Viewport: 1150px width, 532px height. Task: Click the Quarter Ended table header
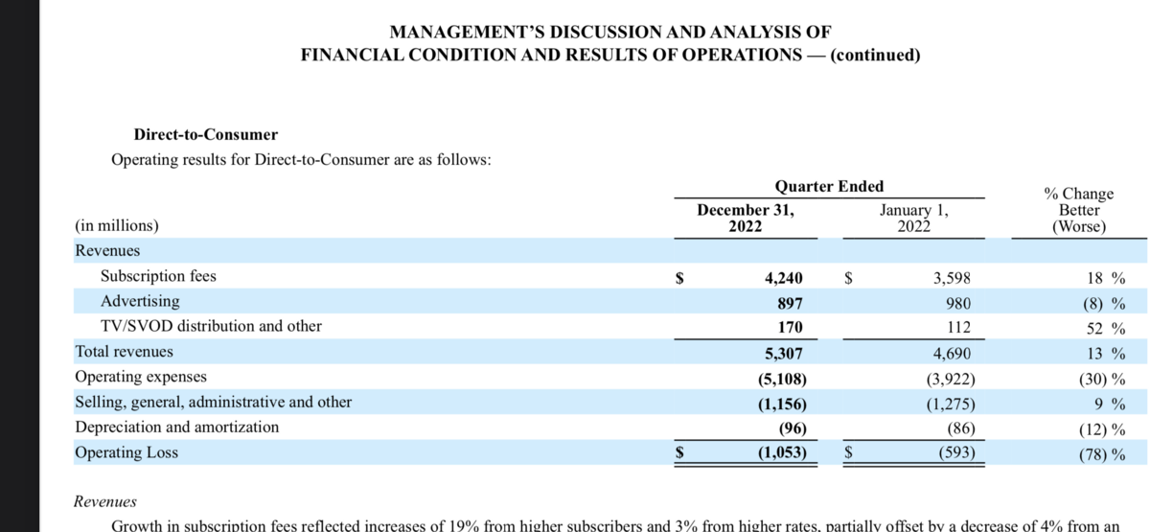click(829, 186)
